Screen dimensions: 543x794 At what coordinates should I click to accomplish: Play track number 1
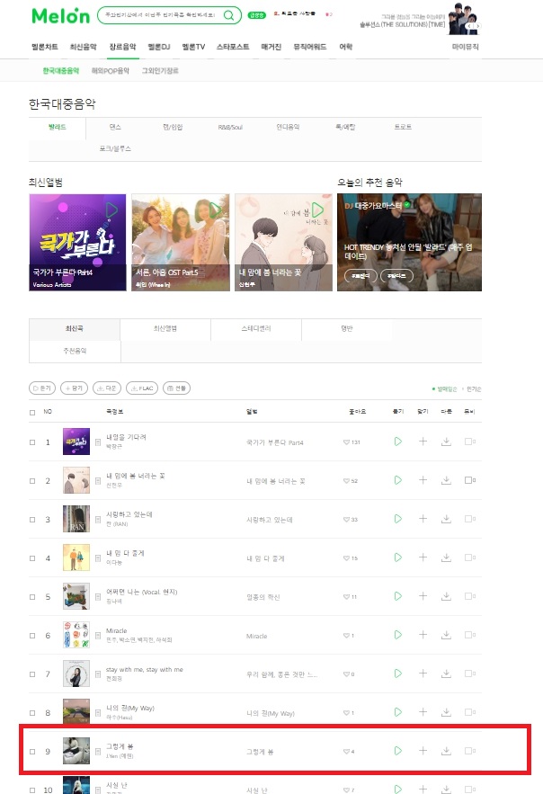point(397,442)
